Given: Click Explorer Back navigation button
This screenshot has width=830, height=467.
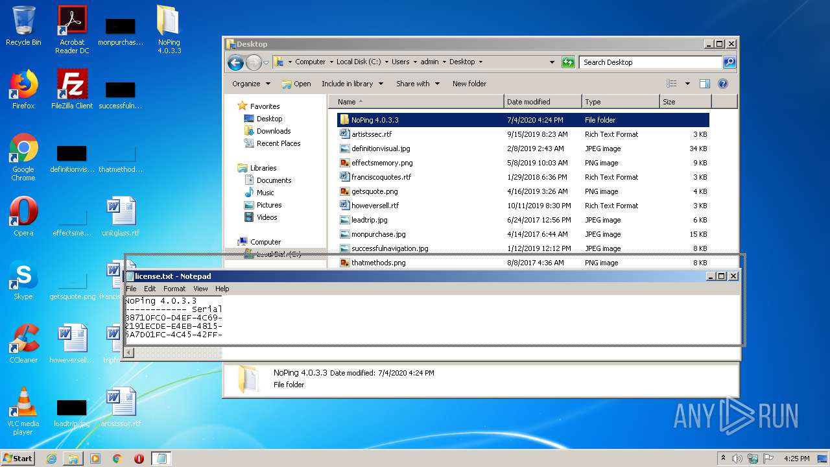Looking at the screenshot, I should [235, 62].
